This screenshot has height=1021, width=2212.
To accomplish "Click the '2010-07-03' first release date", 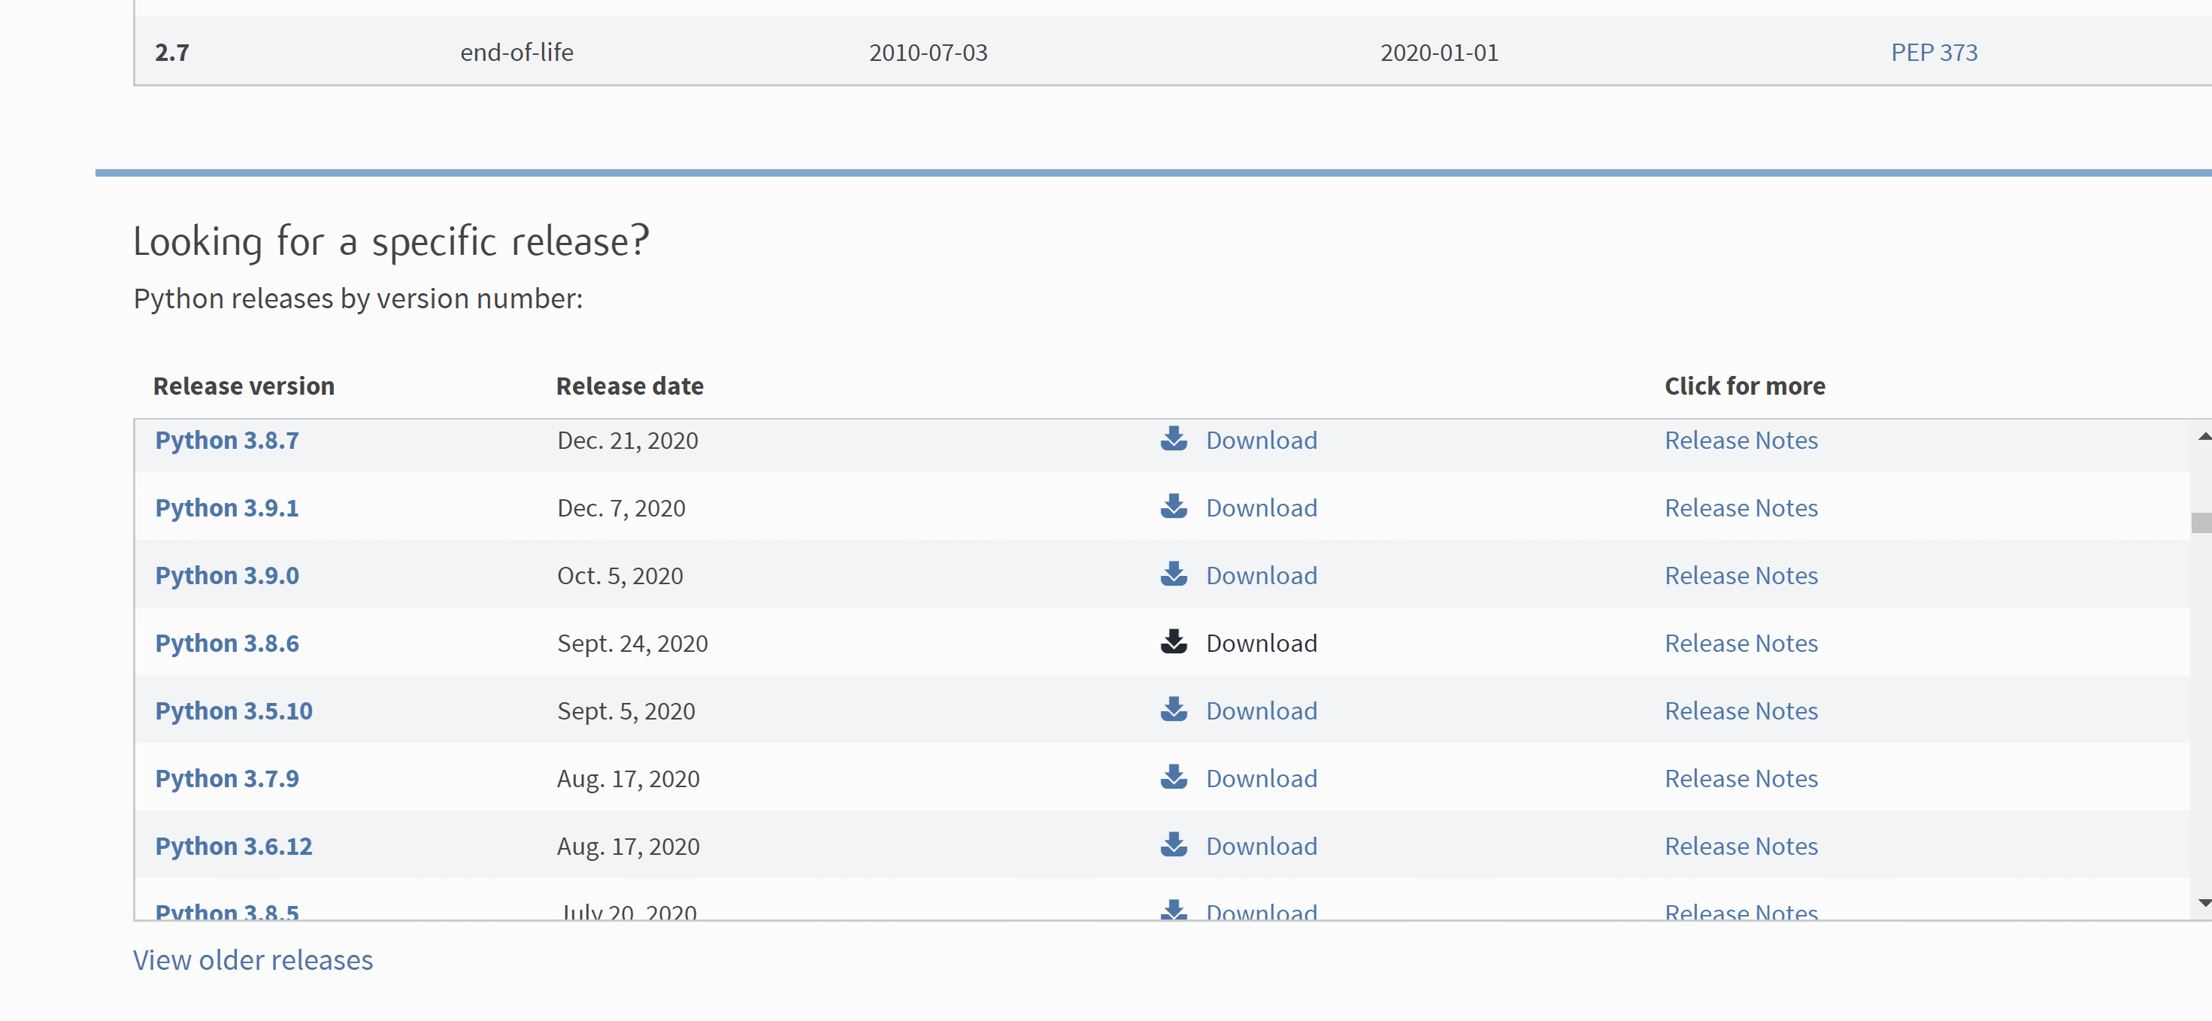I will click(929, 53).
